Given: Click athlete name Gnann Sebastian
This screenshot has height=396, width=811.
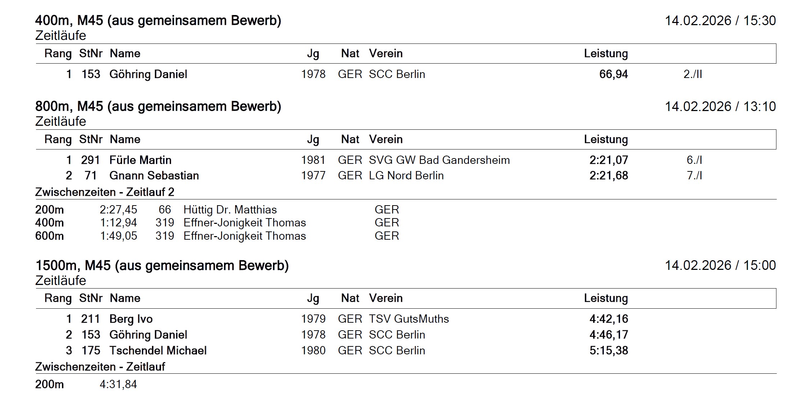Looking at the screenshot, I should [x=154, y=176].
